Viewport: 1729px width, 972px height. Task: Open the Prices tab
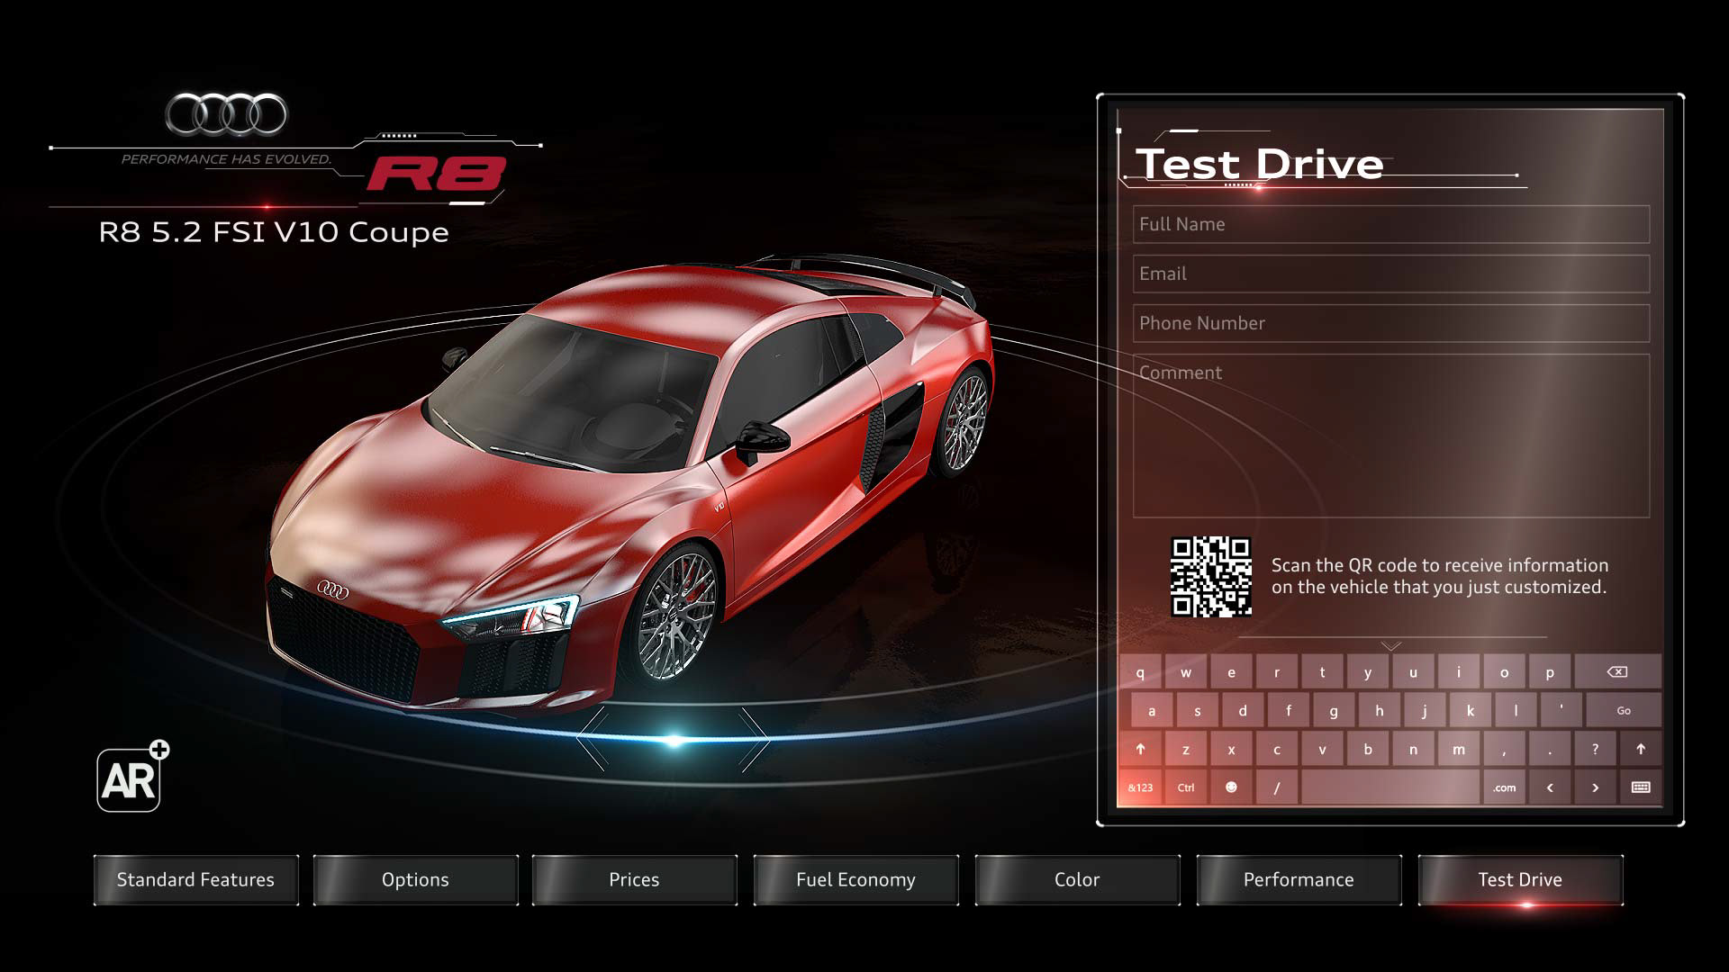(634, 879)
